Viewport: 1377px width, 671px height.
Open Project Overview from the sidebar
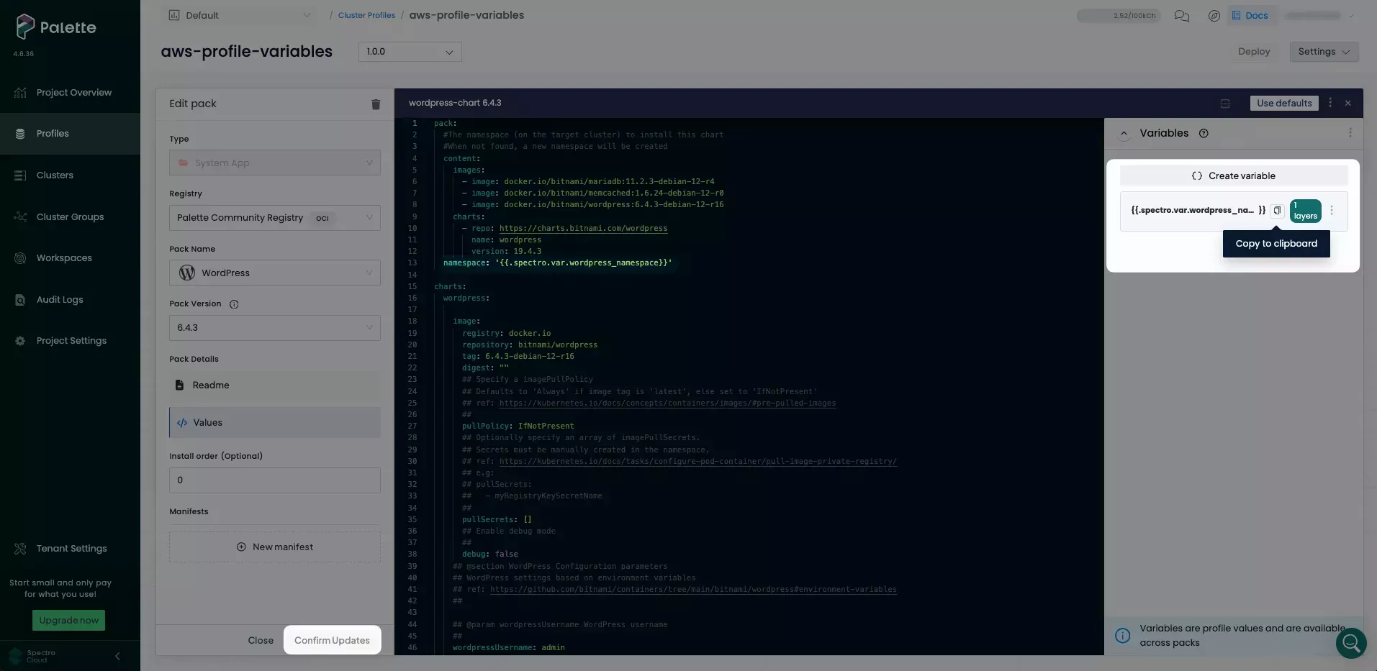(x=74, y=92)
